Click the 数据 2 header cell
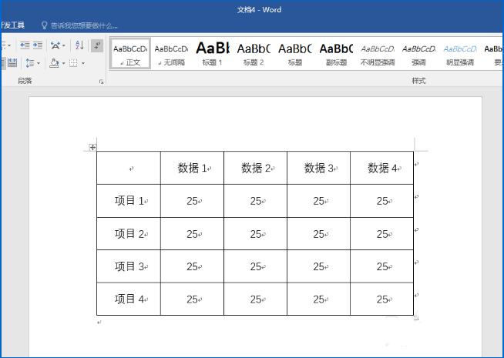Image resolution: width=504 pixels, height=358 pixels. (x=256, y=168)
